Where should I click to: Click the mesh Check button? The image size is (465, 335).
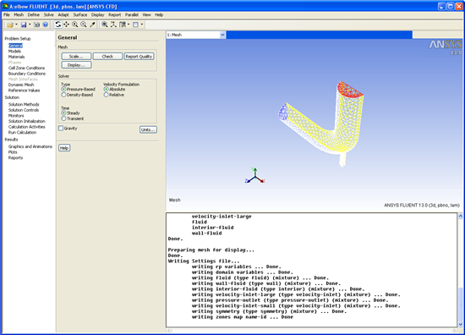pyautogui.click(x=107, y=57)
